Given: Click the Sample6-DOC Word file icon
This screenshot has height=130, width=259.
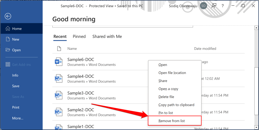Looking at the screenshot, I should (x=59, y=62).
